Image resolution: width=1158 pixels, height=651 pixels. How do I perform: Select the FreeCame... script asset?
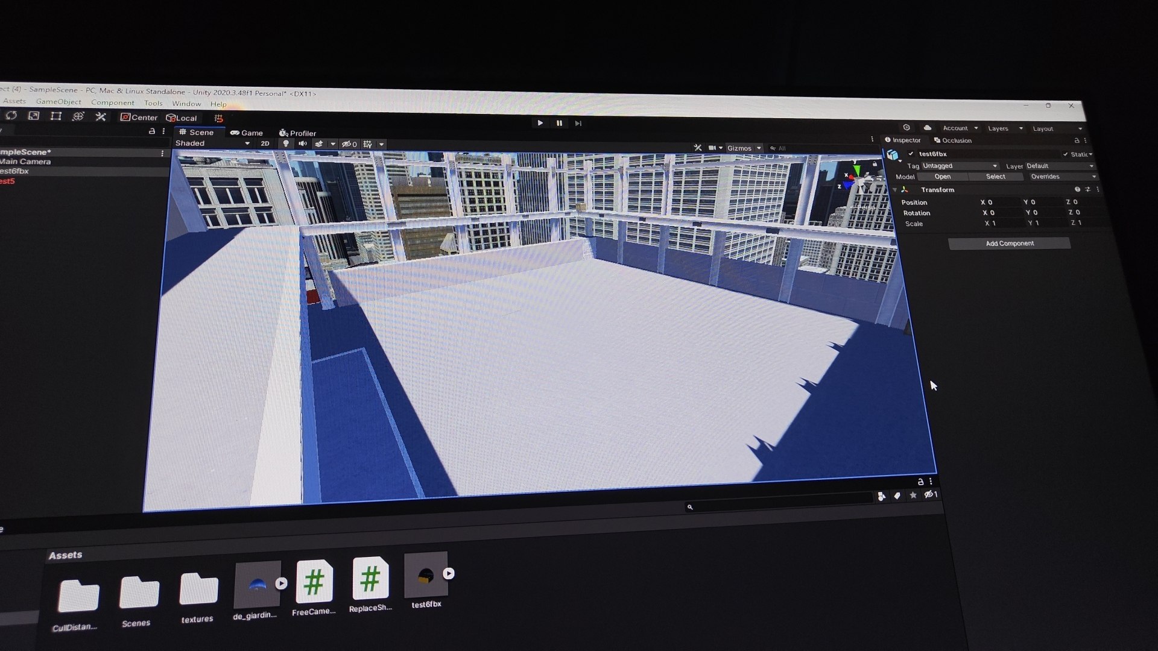pyautogui.click(x=314, y=588)
